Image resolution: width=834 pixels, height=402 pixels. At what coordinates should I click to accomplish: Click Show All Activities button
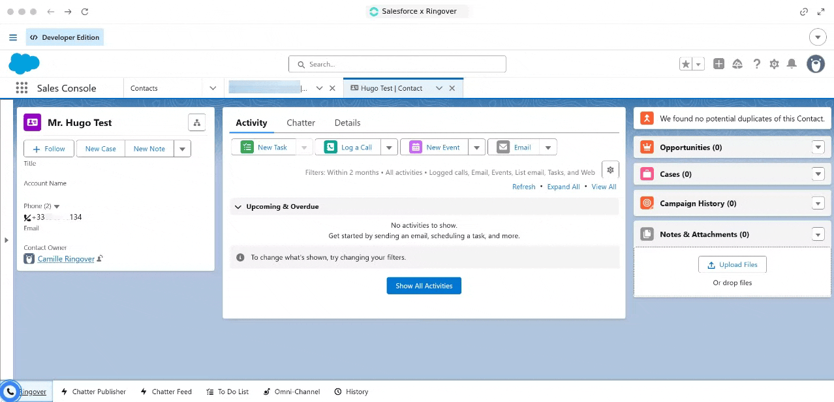pyautogui.click(x=424, y=286)
